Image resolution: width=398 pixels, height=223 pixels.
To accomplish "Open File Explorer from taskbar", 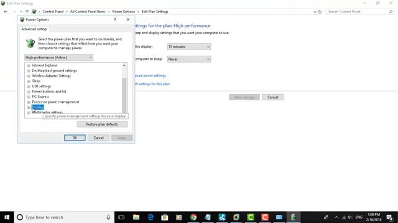I will click(136, 217).
